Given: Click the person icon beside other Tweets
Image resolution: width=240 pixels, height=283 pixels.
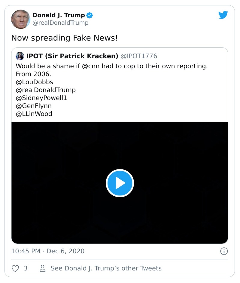Looking at the screenshot, I should click(x=43, y=268).
